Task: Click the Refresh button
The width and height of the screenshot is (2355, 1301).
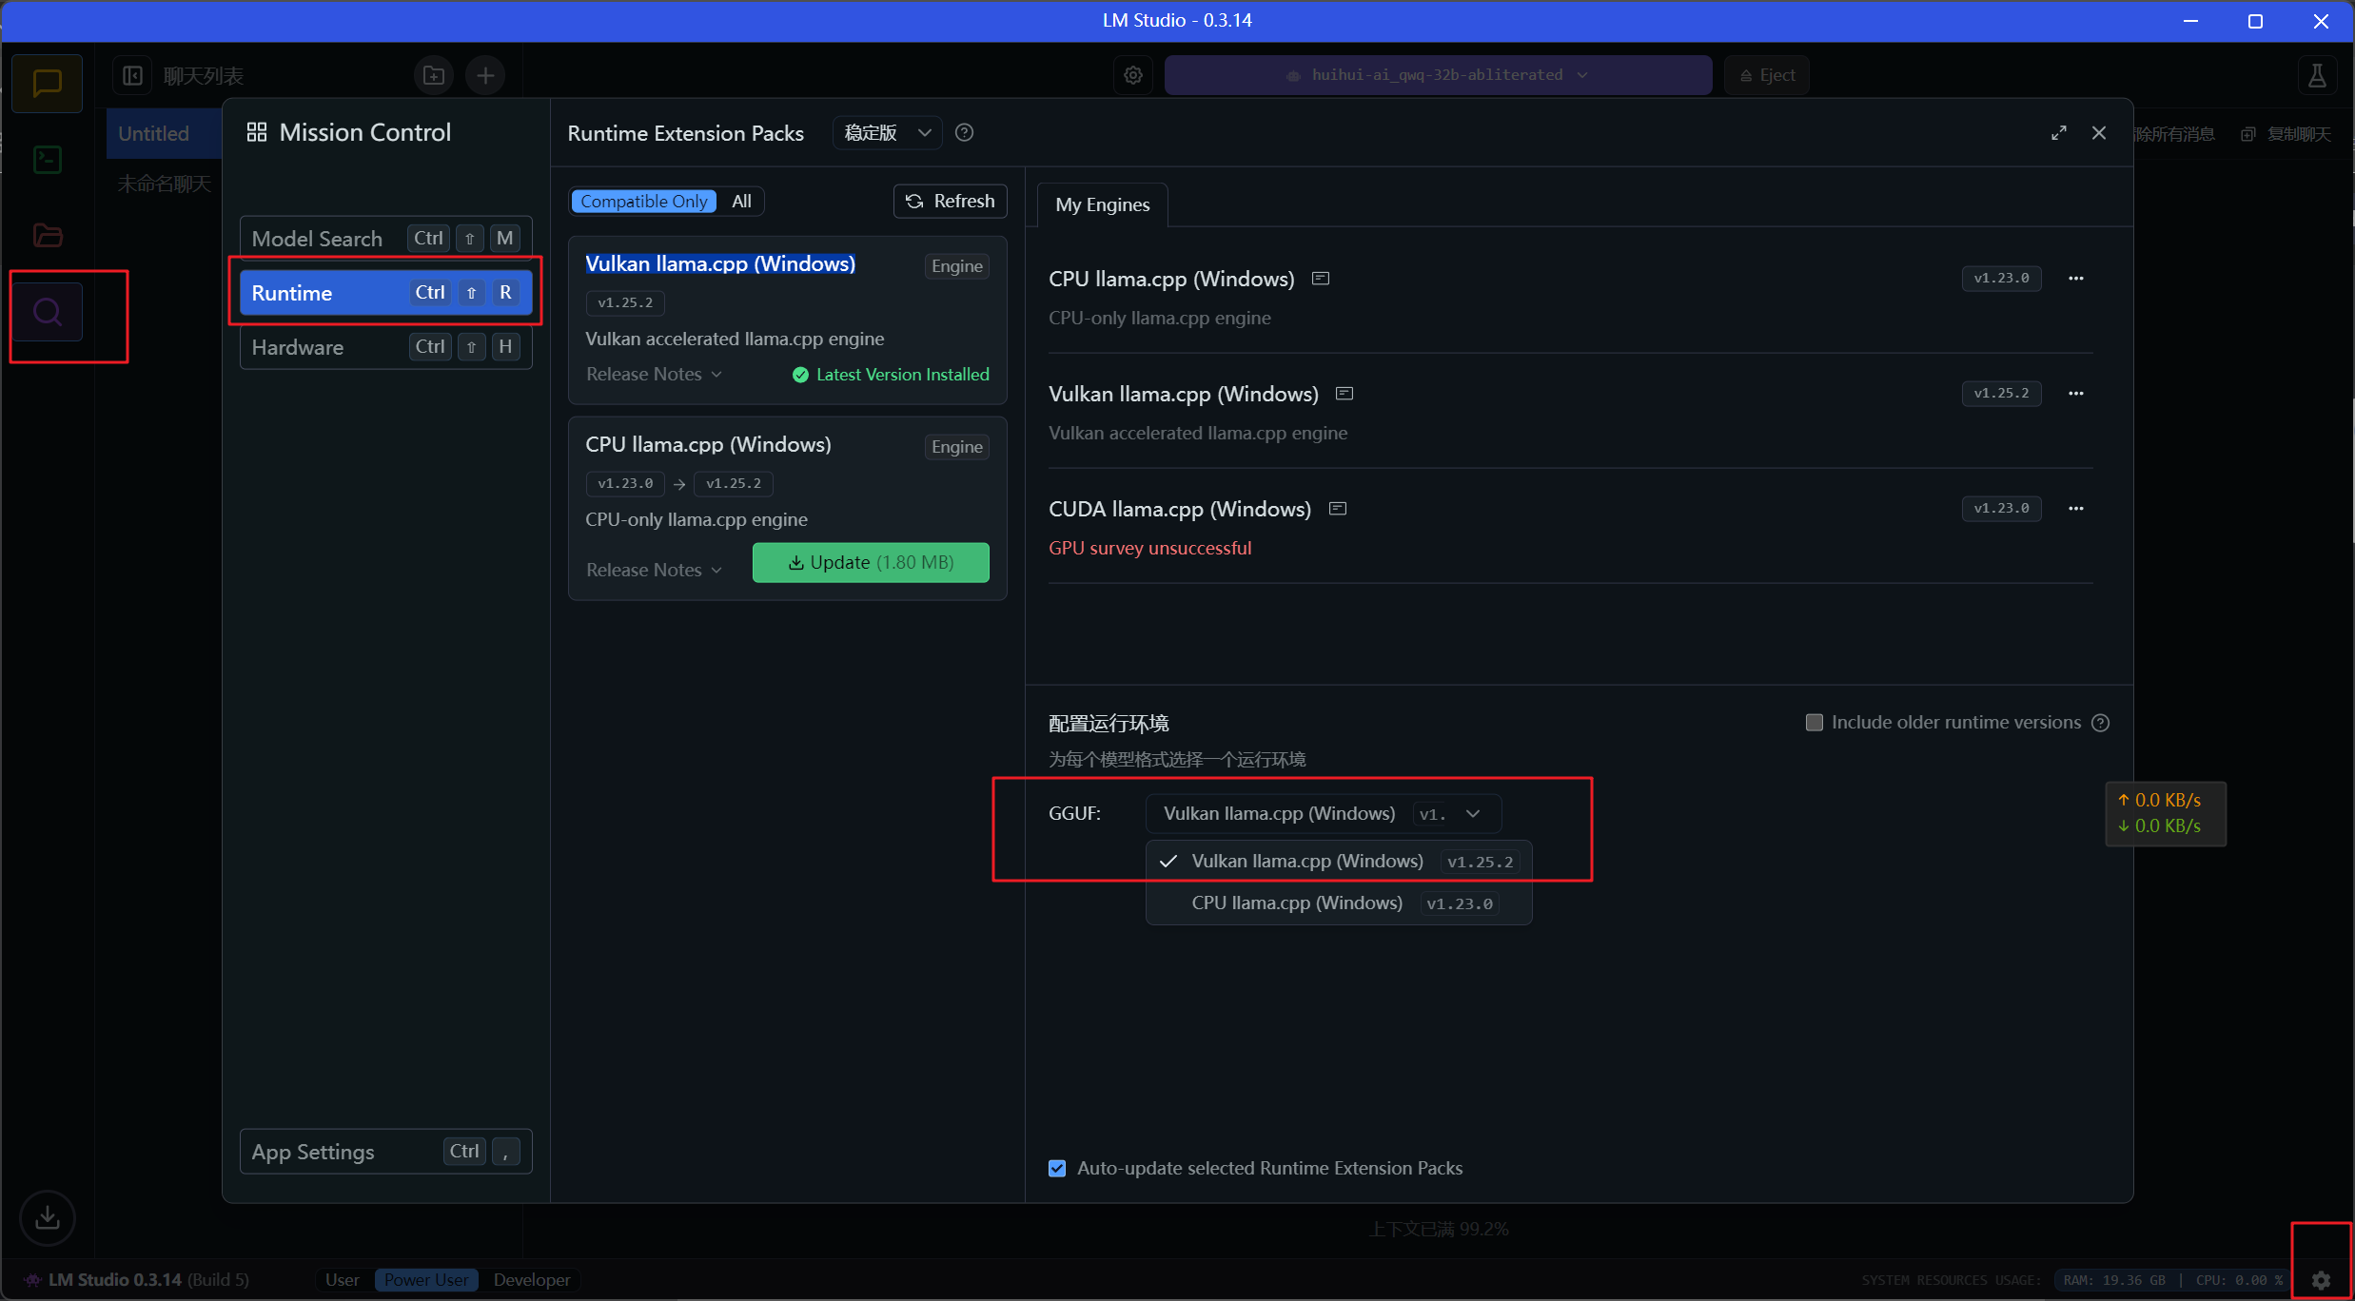Action: pyautogui.click(x=950, y=202)
